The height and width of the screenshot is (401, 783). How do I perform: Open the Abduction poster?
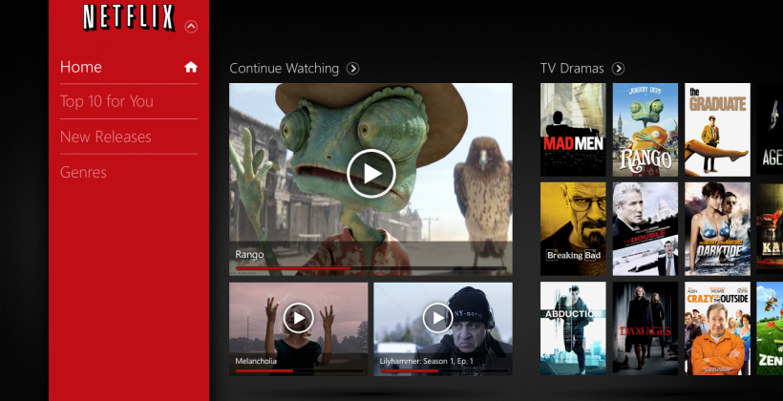coord(573,328)
